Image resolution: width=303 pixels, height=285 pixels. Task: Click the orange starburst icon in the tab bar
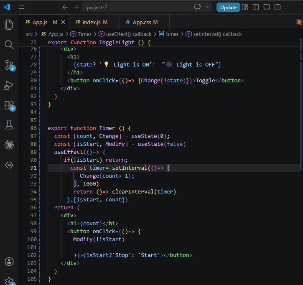(299, 22)
